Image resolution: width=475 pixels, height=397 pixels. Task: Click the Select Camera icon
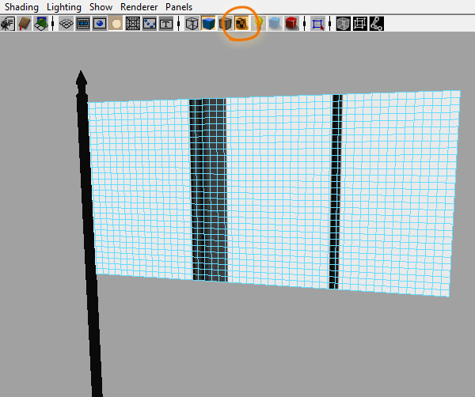(8, 24)
